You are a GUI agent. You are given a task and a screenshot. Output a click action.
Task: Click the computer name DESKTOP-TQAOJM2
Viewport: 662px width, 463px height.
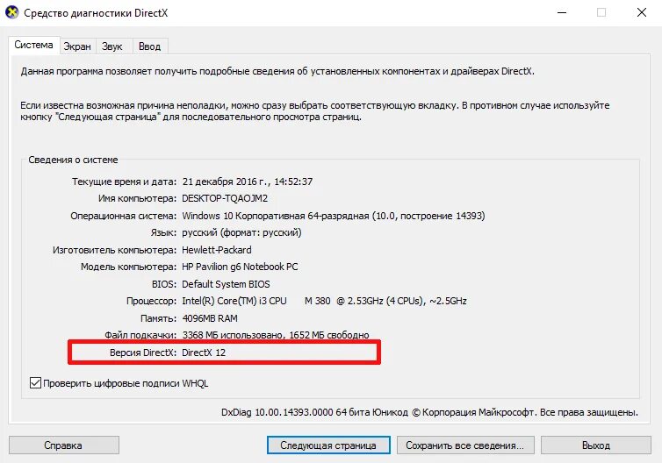click(225, 198)
